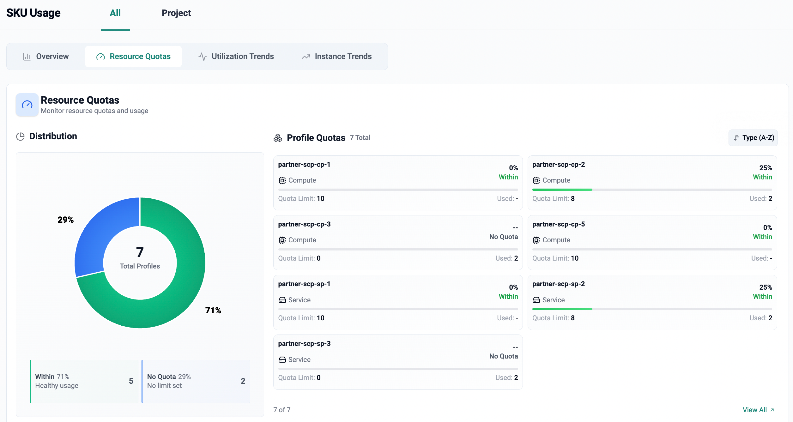The width and height of the screenshot is (793, 422).
Task: Click the cubes icon beside Profile Quotas
Action: pos(278,138)
